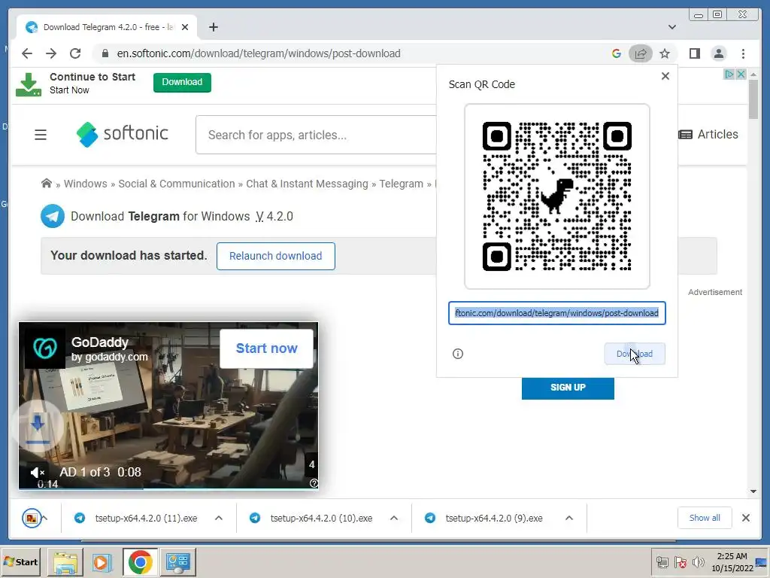Expand options for tsetup-x64.4.2.0 (9).exe
This screenshot has width=770, height=578.
click(569, 518)
